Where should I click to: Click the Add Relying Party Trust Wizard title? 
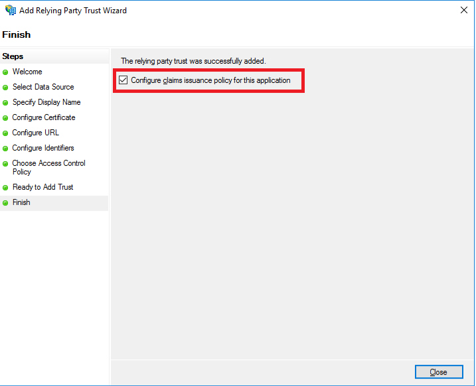[74, 11]
